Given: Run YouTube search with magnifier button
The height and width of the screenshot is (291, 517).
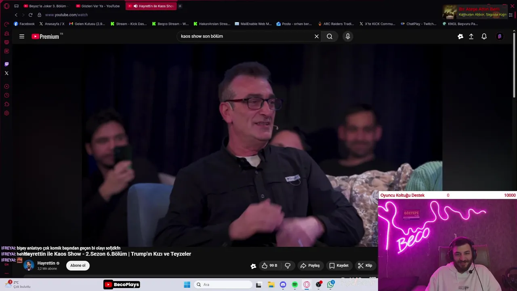Looking at the screenshot, I should point(330,36).
